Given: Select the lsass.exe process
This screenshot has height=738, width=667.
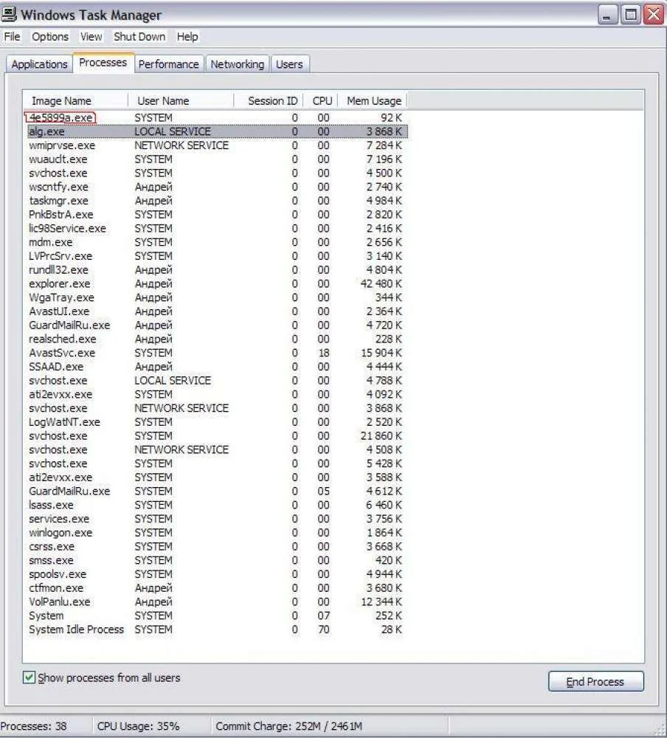Looking at the screenshot, I should coord(216,505).
